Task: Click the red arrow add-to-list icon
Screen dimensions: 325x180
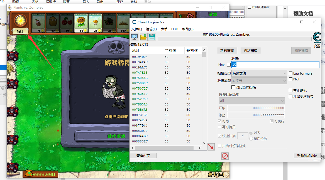Action: pyautogui.click(x=211, y=147)
